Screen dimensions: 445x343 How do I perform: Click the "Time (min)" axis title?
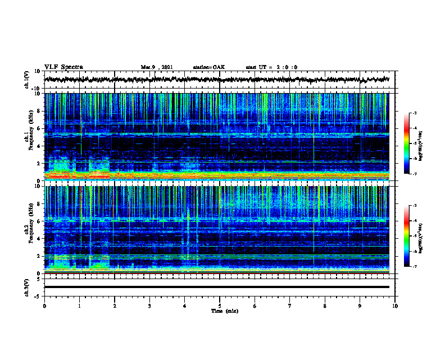(225, 311)
